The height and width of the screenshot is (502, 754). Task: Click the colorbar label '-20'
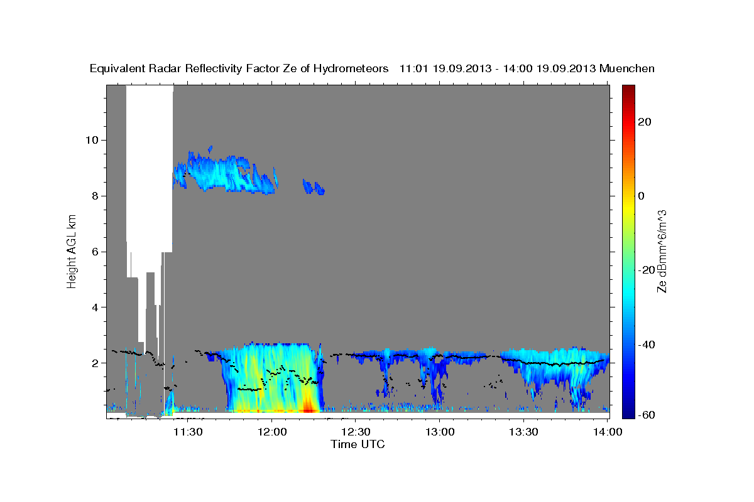pyautogui.click(x=646, y=270)
